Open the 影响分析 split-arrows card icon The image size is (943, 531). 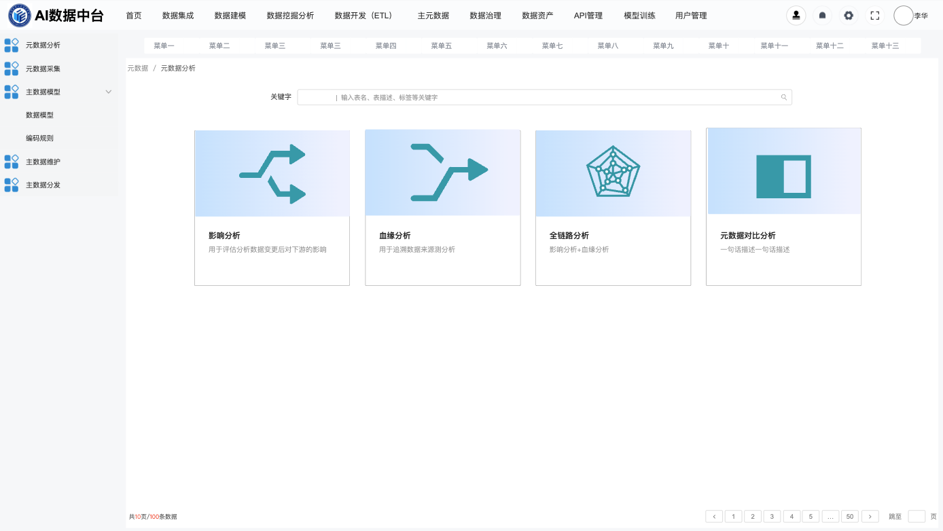click(272, 174)
